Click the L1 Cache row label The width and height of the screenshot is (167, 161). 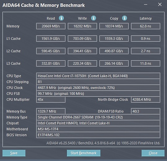pyautogui.click(x=13, y=39)
